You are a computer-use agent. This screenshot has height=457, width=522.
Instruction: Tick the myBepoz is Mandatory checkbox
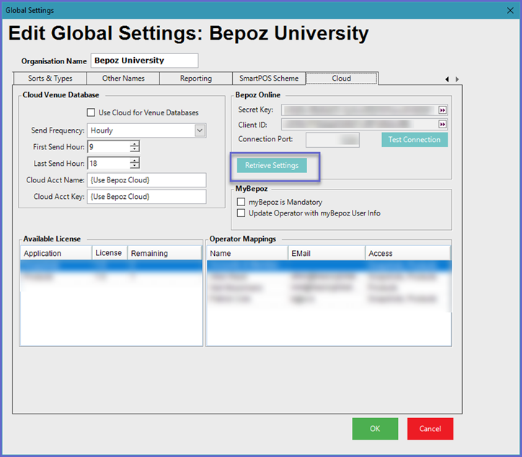pyautogui.click(x=242, y=203)
